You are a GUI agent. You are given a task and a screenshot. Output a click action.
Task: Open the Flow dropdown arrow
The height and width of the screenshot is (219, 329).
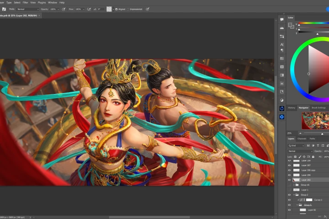(84, 9)
